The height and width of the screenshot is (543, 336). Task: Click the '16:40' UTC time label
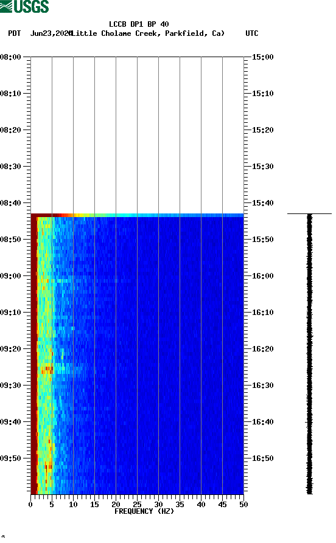pyautogui.click(x=262, y=422)
